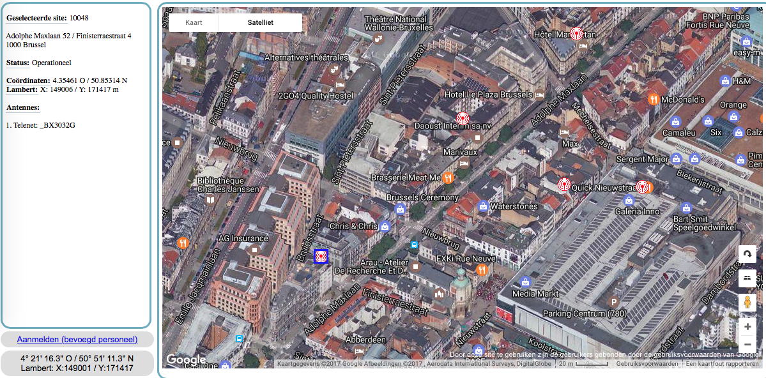The image size is (766, 378).
Task: Open the Camaïeu shopping icon
Action: click(x=676, y=121)
